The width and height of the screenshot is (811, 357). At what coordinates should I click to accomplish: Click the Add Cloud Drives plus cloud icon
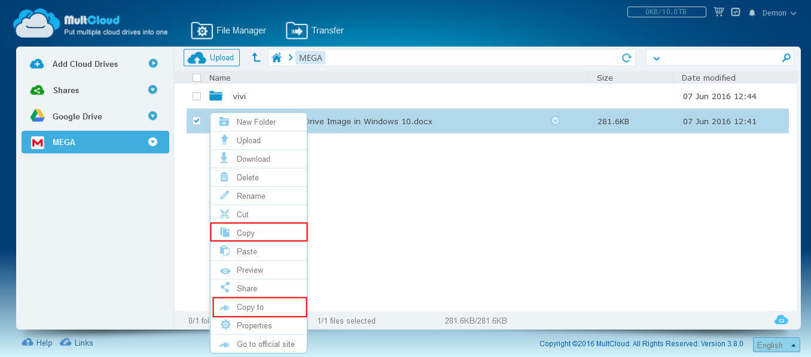click(37, 64)
